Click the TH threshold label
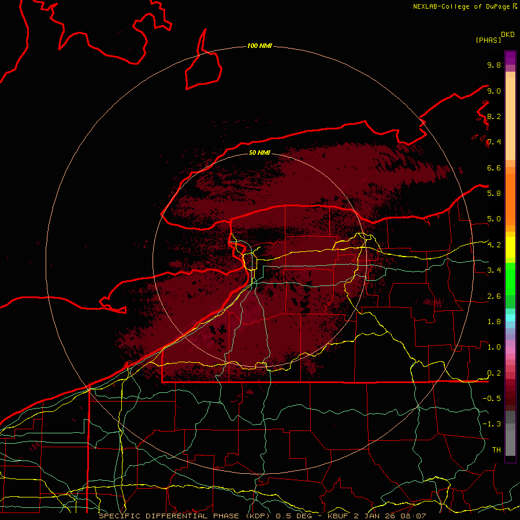This screenshot has width=520, height=520. pos(496,450)
